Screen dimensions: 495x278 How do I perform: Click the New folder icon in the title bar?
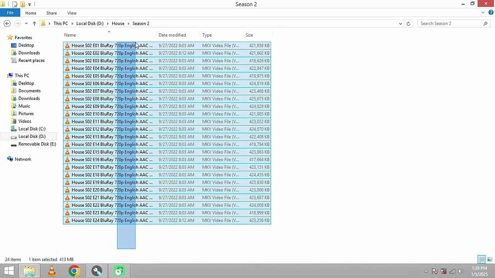[22, 4]
